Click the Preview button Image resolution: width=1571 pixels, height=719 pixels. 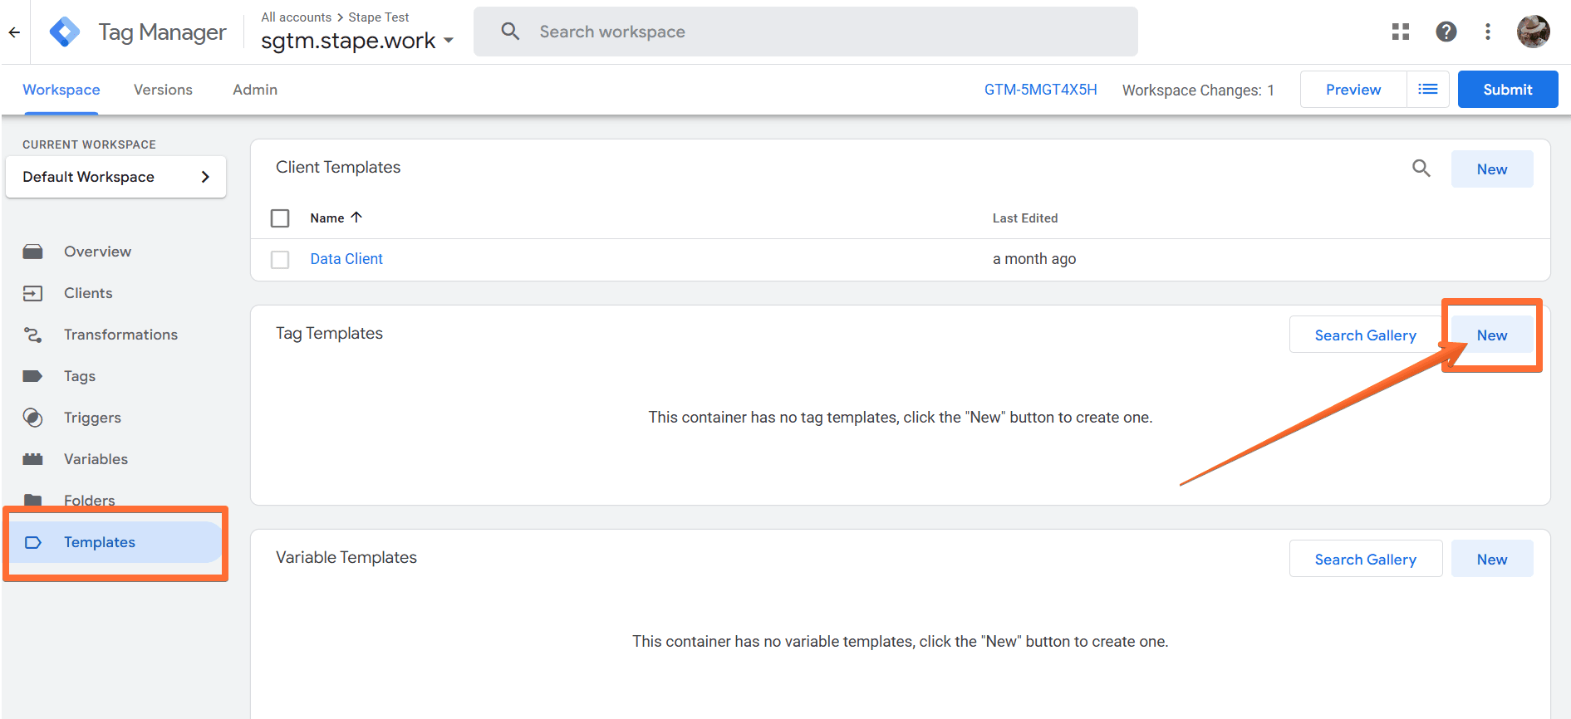point(1353,89)
